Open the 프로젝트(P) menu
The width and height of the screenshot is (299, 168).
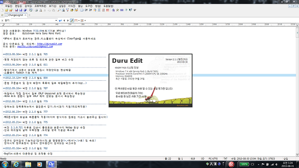(40, 6)
